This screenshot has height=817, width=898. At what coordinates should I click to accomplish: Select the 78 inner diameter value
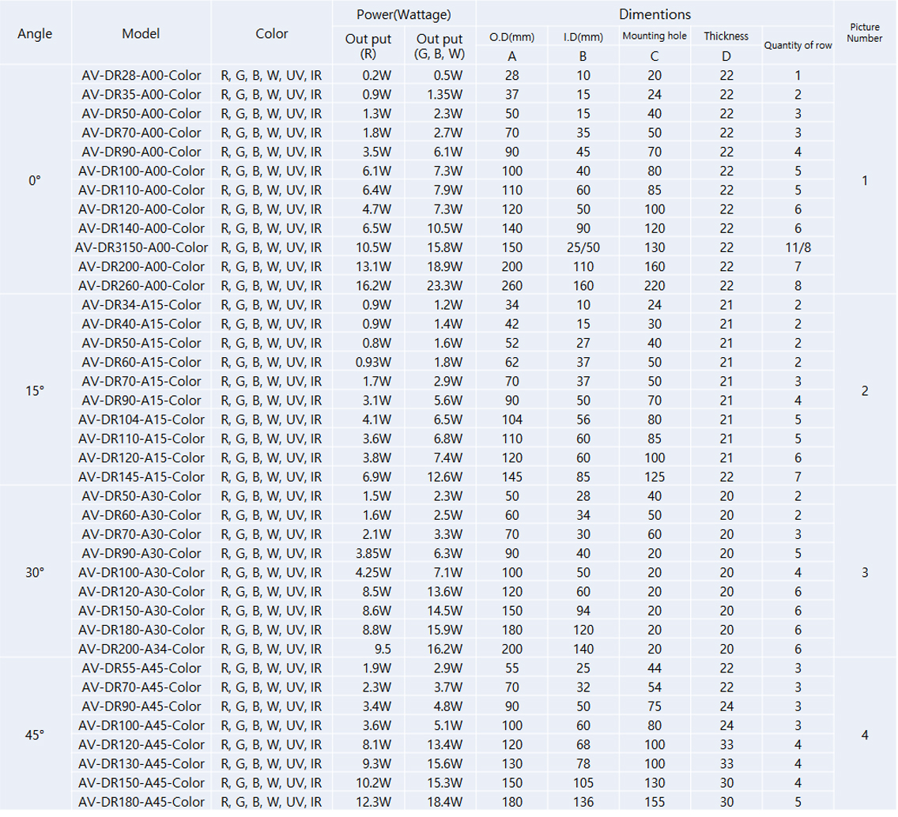click(x=583, y=764)
